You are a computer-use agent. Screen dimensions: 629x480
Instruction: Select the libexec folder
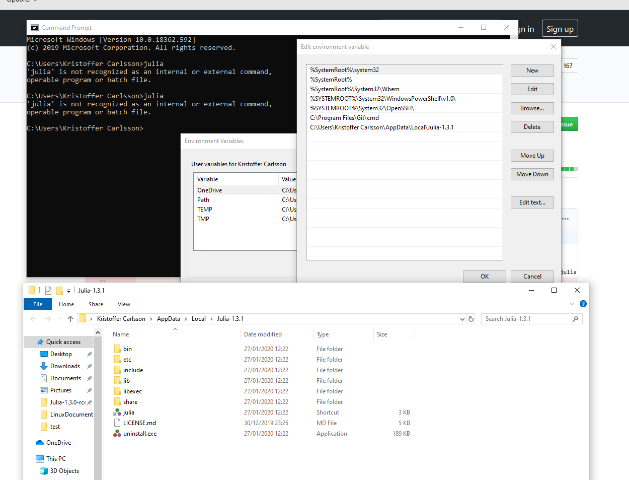[132, 391]
